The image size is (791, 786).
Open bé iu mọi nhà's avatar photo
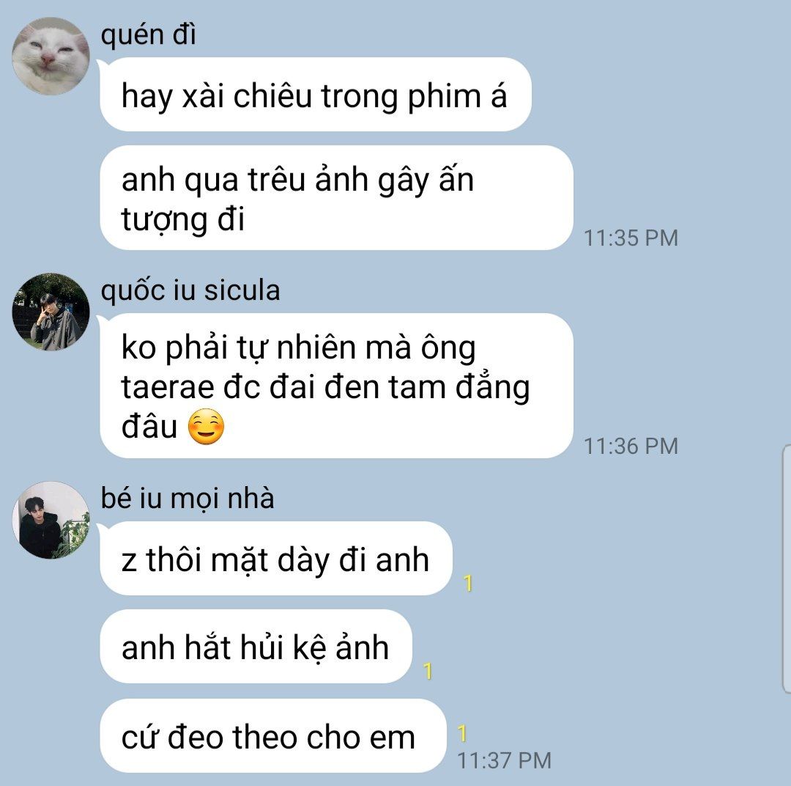coord(51,520)
